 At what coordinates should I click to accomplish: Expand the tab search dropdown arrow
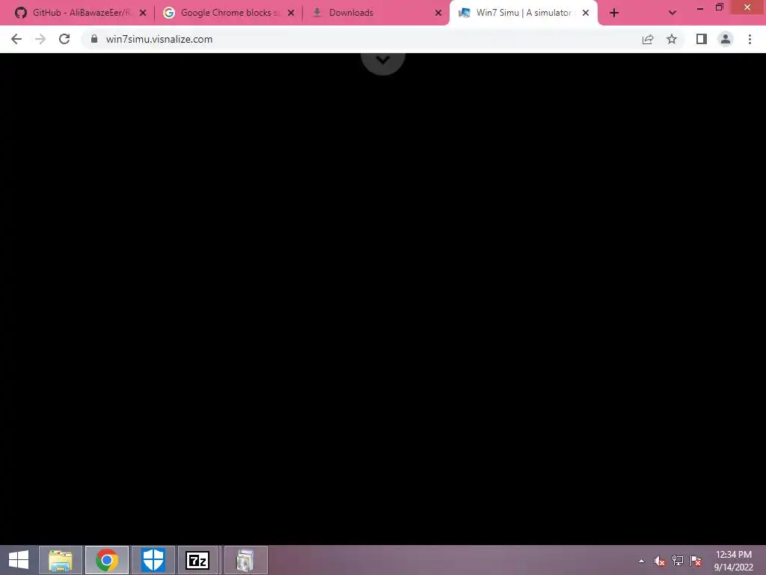(x=672, y=13)
